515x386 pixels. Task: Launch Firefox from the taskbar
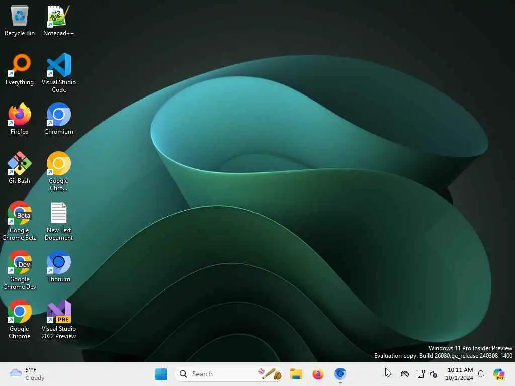tap(318, 374)
